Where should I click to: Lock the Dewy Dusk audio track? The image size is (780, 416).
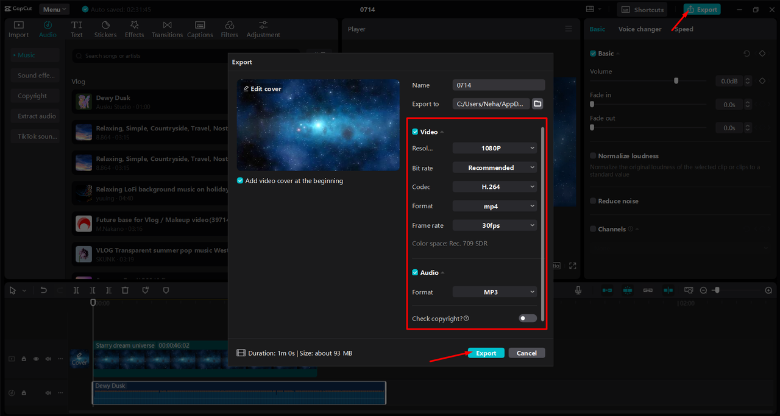click(24, 393)
